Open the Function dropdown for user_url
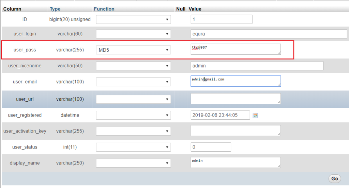This screenshot has width=349, height=188. 133,99
